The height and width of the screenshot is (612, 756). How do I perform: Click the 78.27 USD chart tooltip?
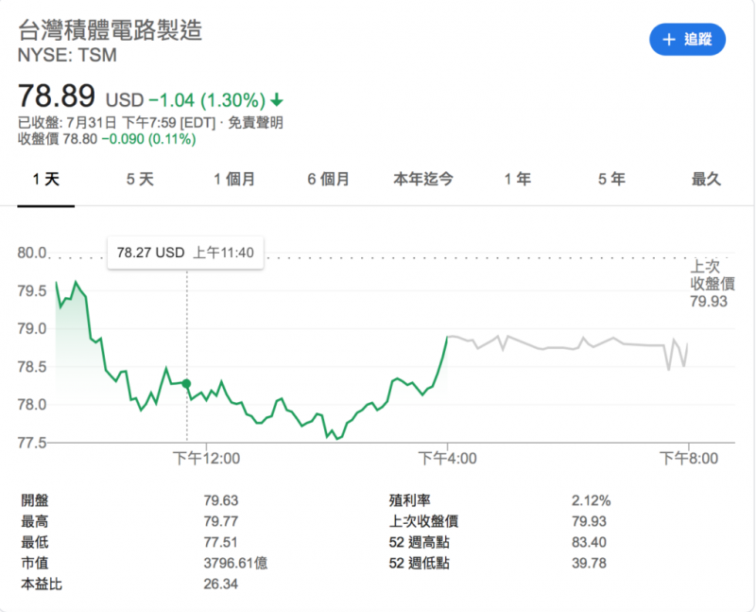[x=185, y=253]
